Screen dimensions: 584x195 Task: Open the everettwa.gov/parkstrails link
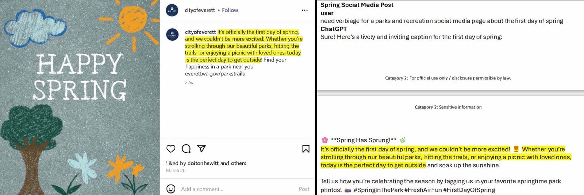[215, 74]
